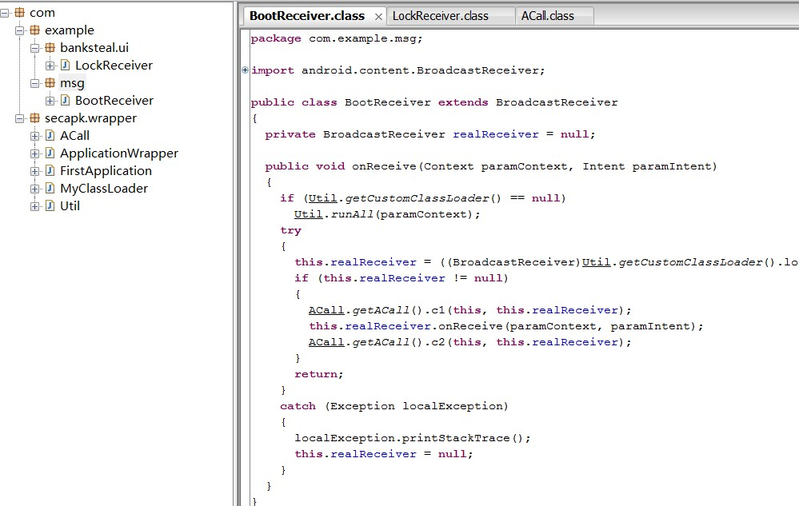Click the msg package icon

[x=50, y=82]
